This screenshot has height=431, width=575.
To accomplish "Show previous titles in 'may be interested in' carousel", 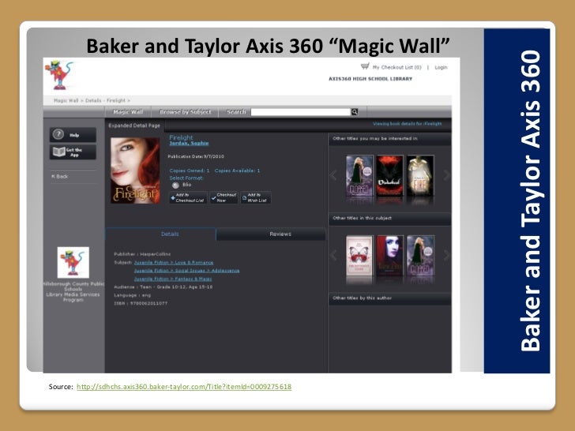I will (x=333, y=175).
